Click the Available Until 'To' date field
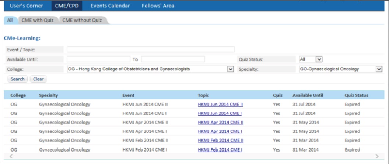Screen dimensions: 389x164 coord(173,59)
